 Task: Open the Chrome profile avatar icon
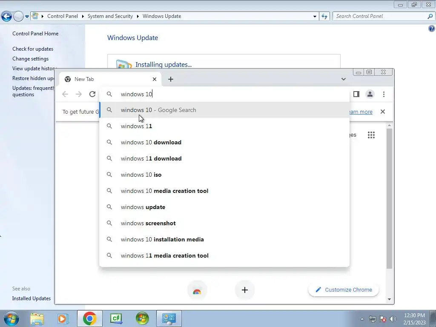(x=370, y=94)
